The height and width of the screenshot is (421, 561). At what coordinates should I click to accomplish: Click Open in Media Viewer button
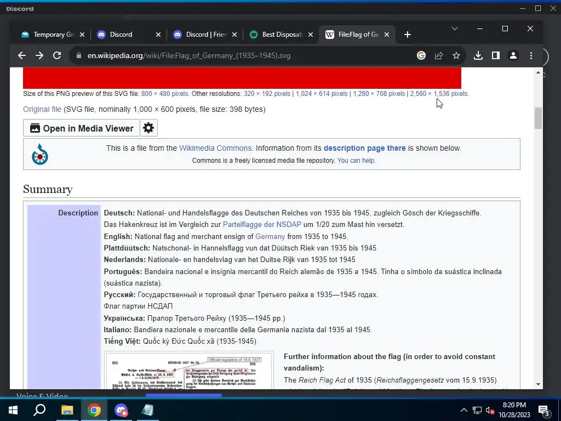click(x=82, y=128)
